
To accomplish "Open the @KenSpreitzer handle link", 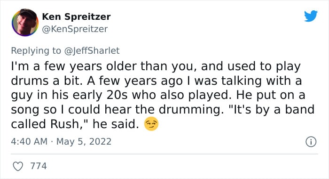I will click(75, 29).
